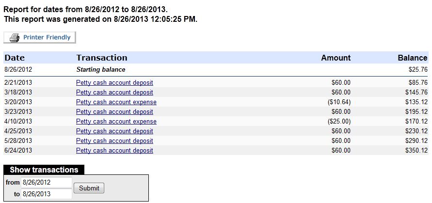The image size is (432, 203).
Task: Open the 2/21/2013 petty cash deposit link
Action: (114, 83)
